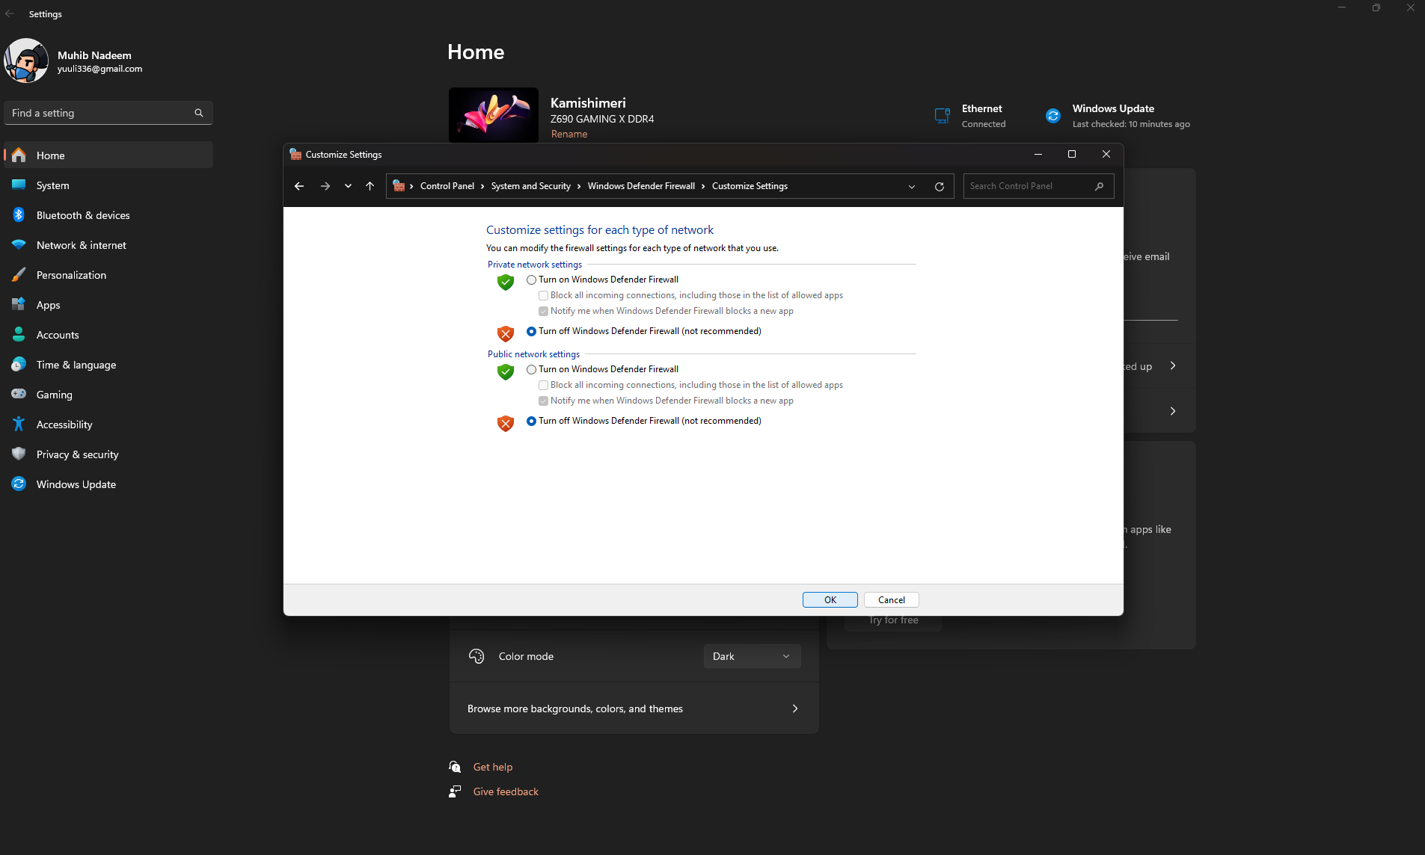The width and height of the screenshot is (1425, 855).
Task: Open Windows Defender Firewall breadcrumb
Action: (641, 186)
